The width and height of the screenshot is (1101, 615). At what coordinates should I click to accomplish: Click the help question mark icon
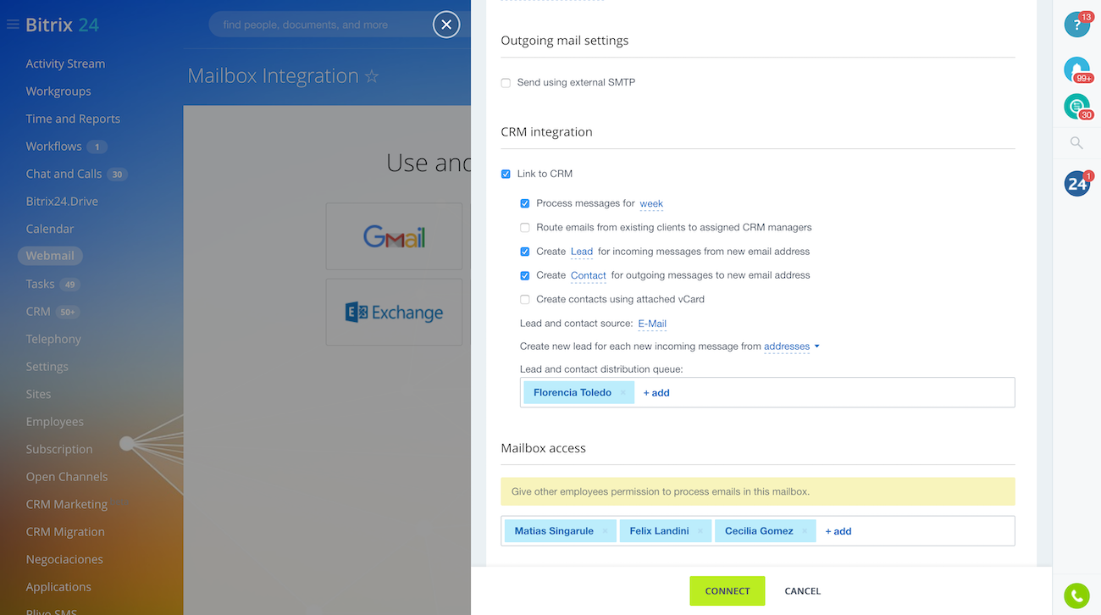[1076, 25]
